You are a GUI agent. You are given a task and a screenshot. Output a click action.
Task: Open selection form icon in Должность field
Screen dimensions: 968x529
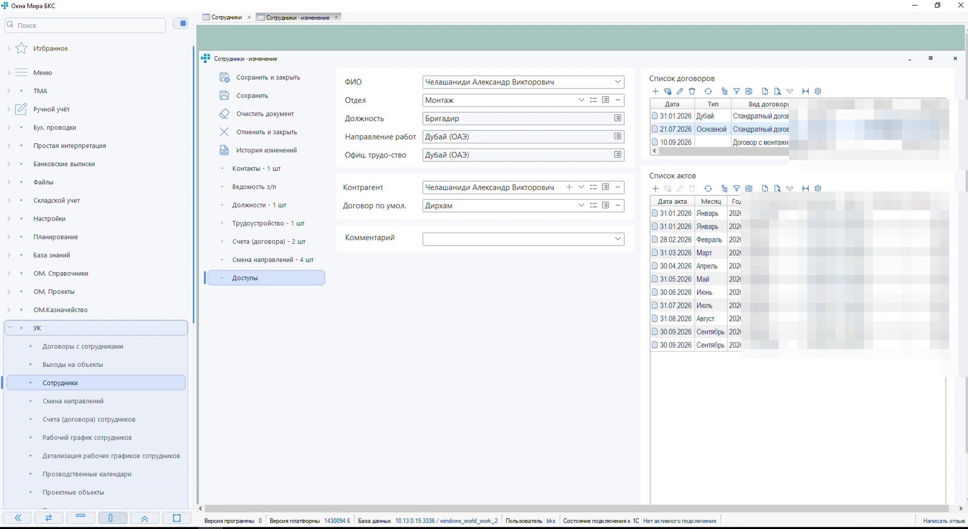point(618,118)
